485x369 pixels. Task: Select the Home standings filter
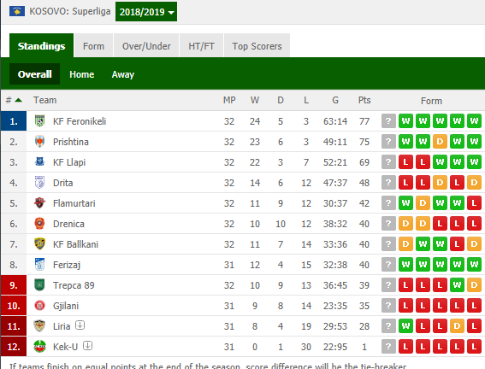[81, 74]
